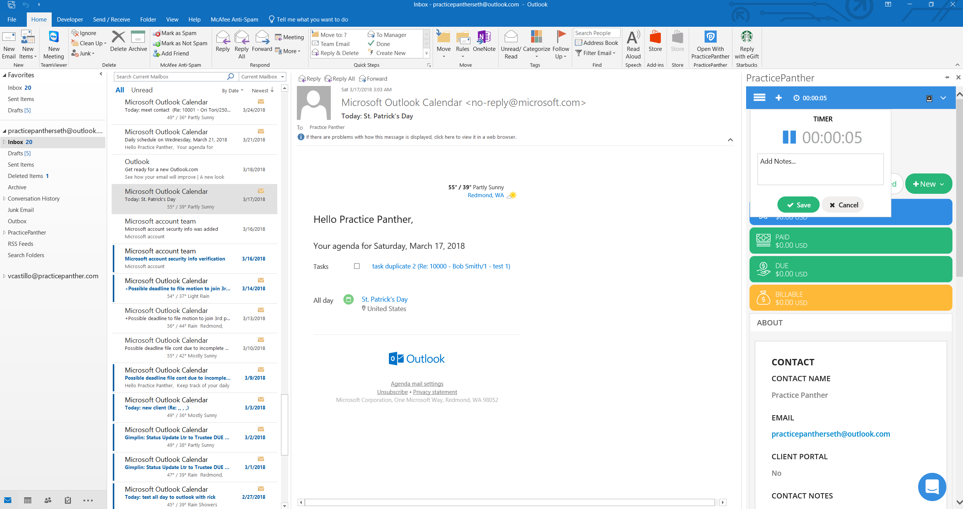Start Read Aloud speech
This screenshot has width=963, height=509.
633,45
